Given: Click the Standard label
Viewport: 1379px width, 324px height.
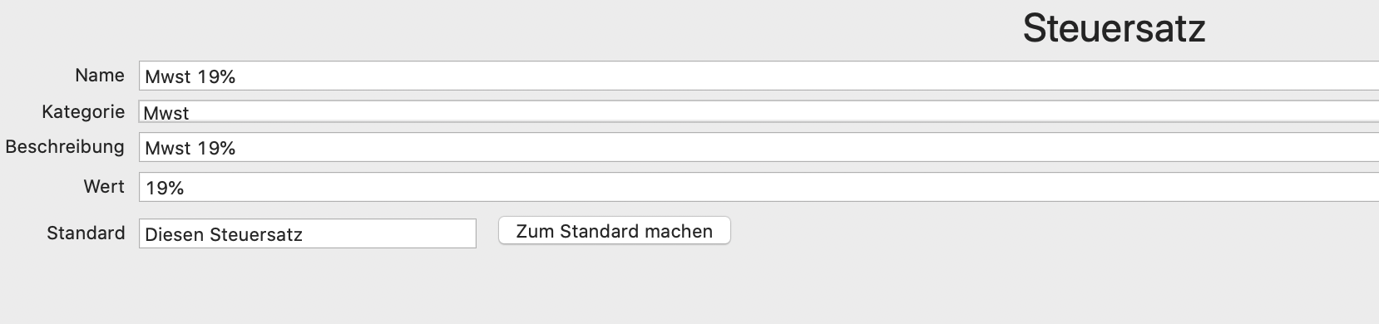Looking at the screenshot, I should click(x=86, y=233).
